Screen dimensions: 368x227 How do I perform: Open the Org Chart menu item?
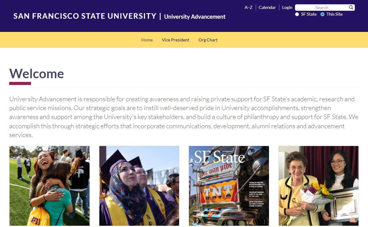click(x=208, y=40)
